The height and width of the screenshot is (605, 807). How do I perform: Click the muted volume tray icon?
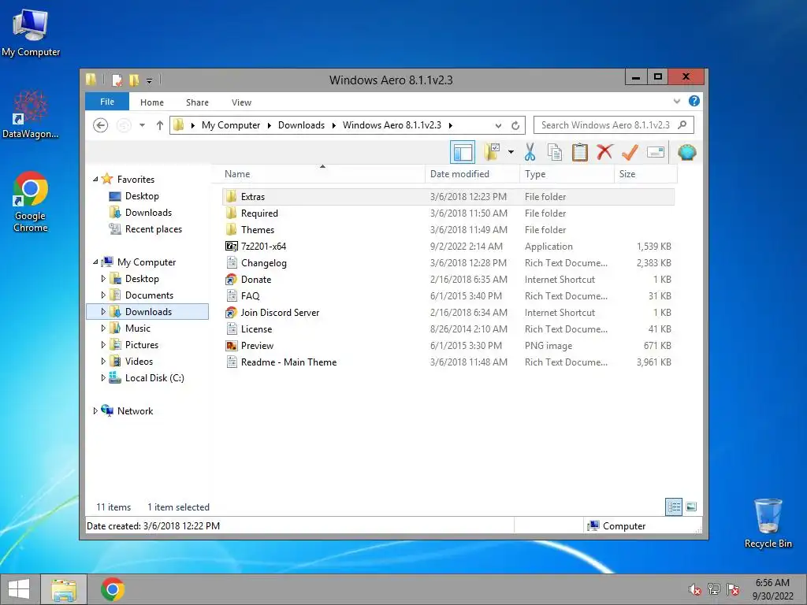pyautogui.click(x=695, y=589)
